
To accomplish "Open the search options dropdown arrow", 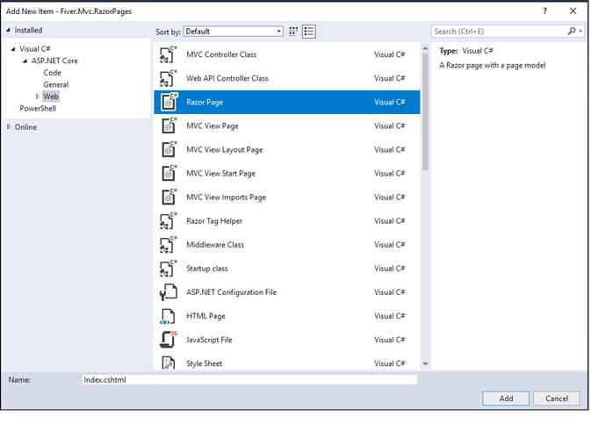I will click(580, 32).
